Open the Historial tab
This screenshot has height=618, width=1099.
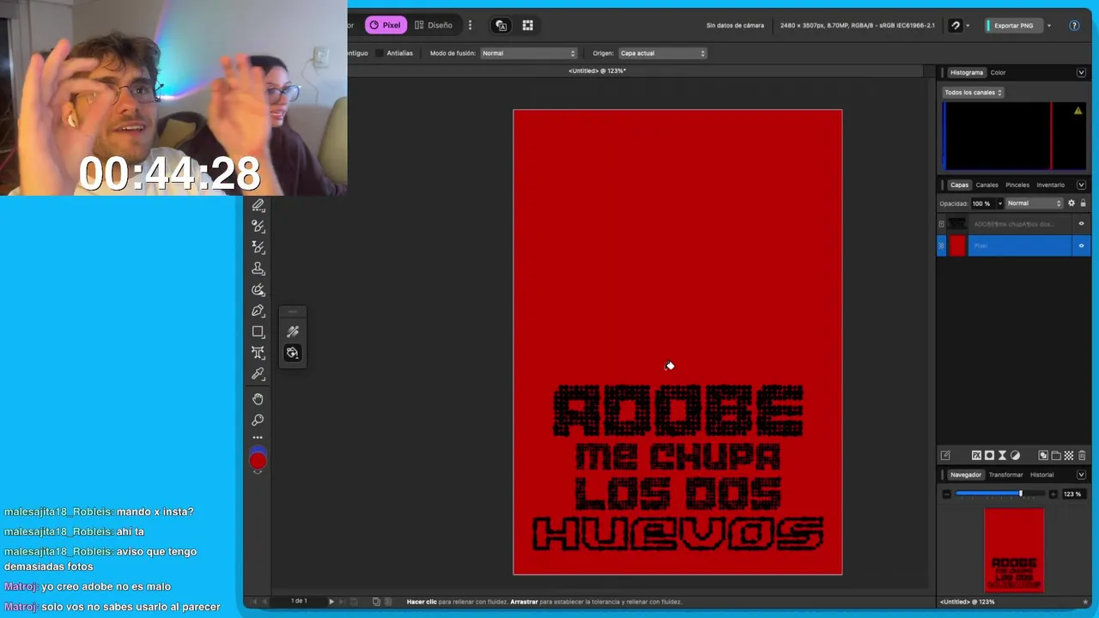point(1041,475)
